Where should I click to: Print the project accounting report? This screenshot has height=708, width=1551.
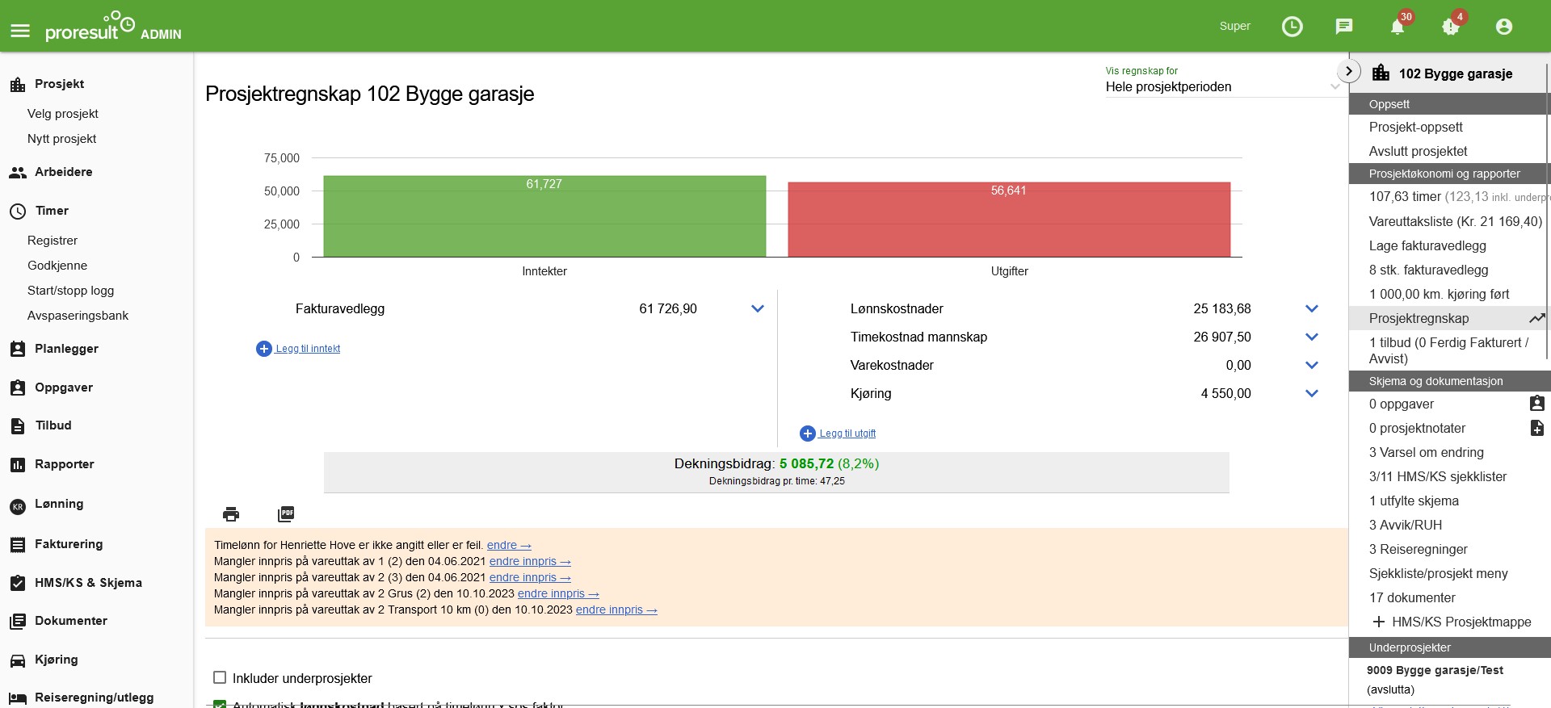pyautogui.click(x=231, y=514)
